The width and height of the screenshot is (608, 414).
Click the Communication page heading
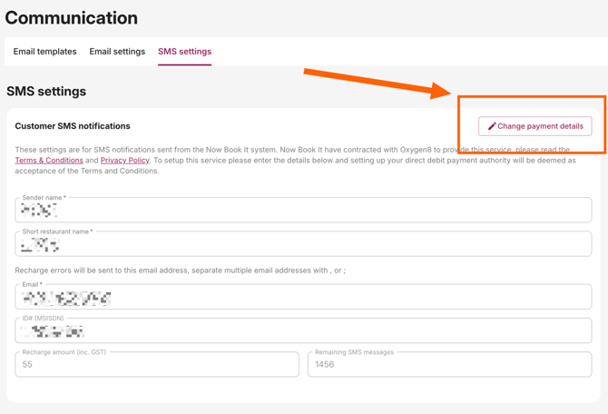pos(72,18)
